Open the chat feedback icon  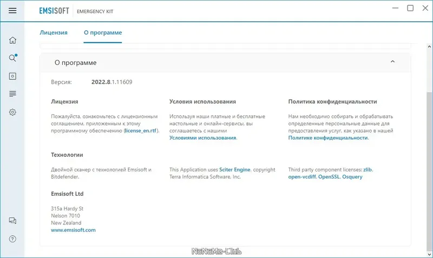point(12,221)
